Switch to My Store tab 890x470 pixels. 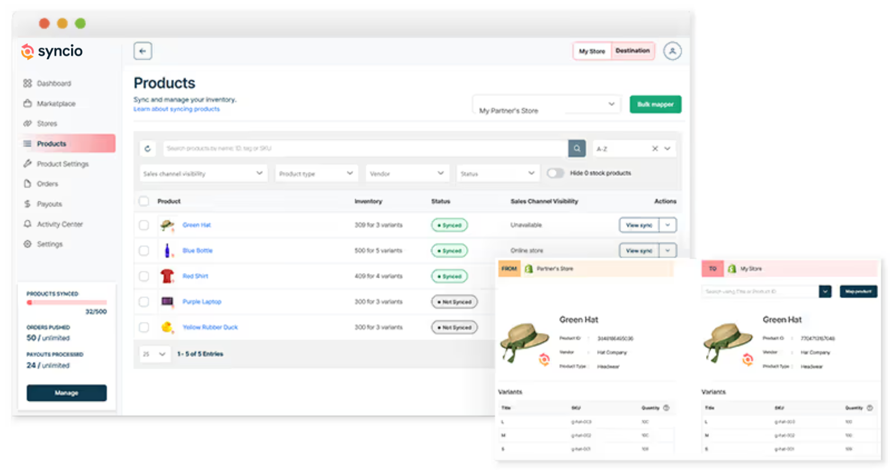tap(592, 51)
